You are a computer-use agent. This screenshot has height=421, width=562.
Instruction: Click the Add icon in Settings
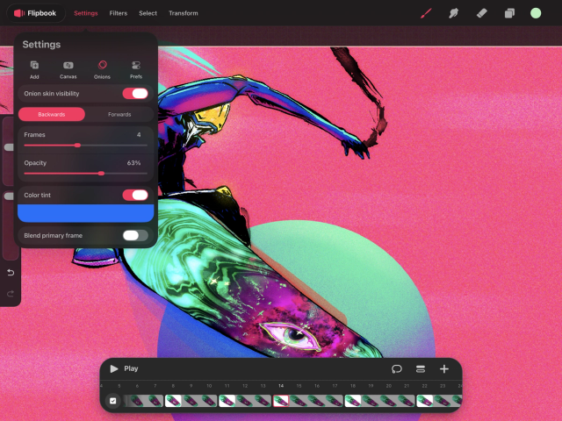[x=34, y=69]
